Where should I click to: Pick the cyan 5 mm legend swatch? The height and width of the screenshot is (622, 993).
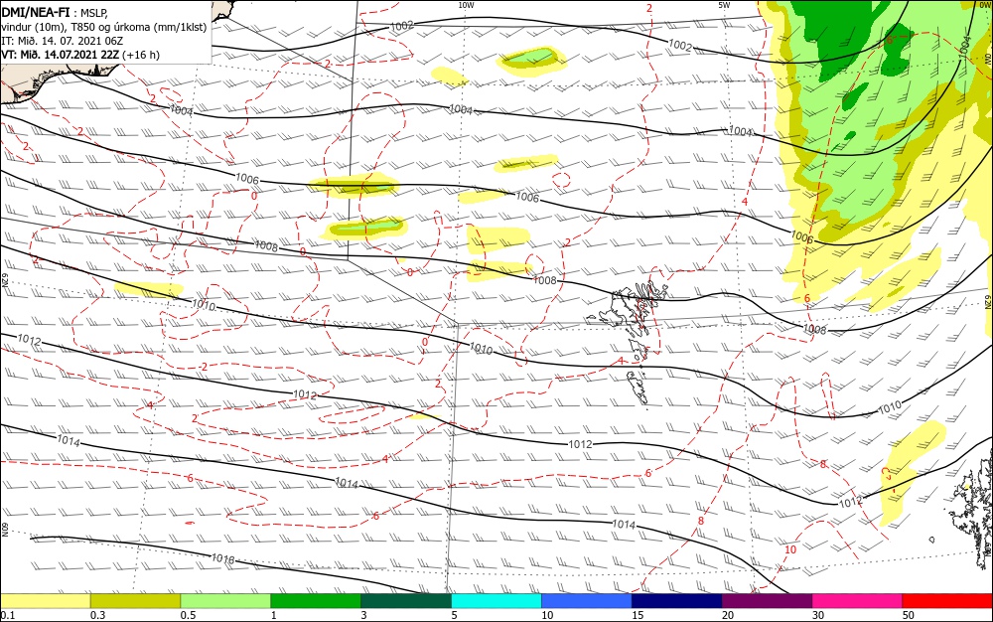(x=496, y=601)
